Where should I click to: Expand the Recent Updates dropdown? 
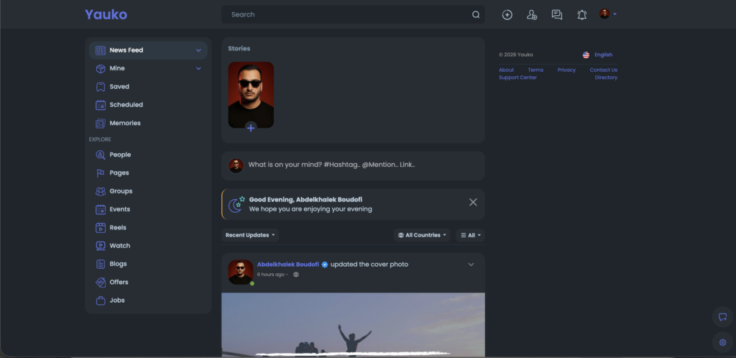251,235
